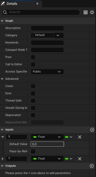Toggle the Deprecated checkbox
The width and height of the screenshot is (96, 177).
[33, 115]
